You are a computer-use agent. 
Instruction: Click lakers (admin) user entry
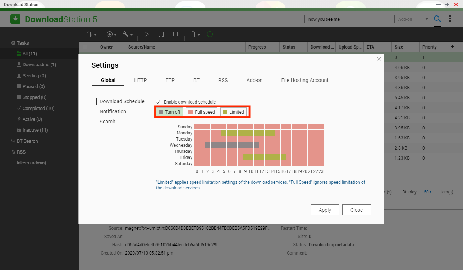click(x=31, y=163)
